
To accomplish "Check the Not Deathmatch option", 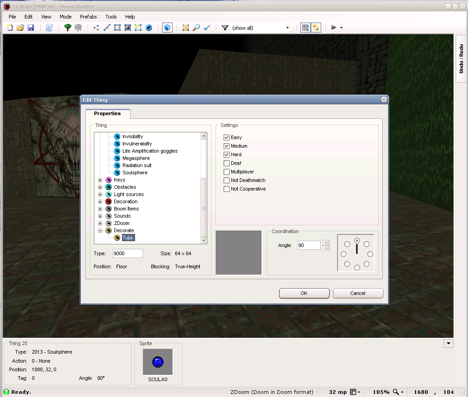I will 226,180.
